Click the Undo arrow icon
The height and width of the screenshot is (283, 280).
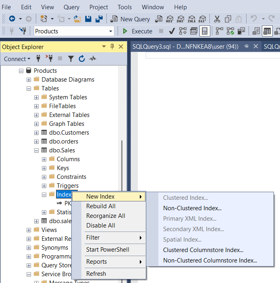[x=253, y=18]
